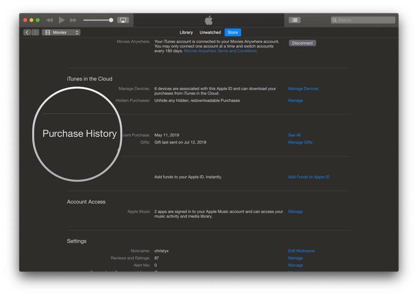Click the Apple logo in display area

(x=208, y=20)
